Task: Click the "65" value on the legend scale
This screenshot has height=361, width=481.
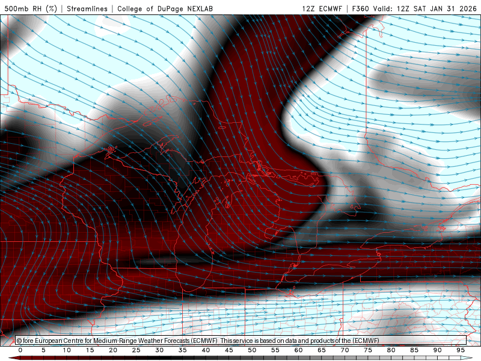Action: pyautogui.click(x=322, y=350)
